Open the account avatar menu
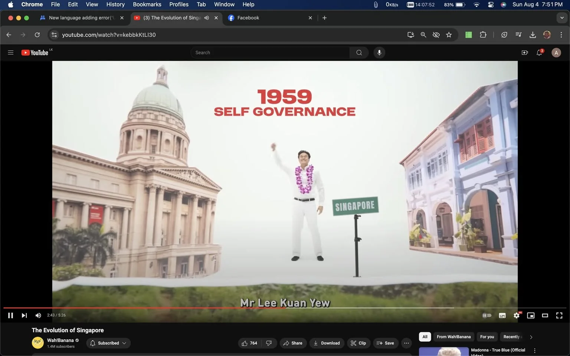Screen dimensions: 570x356 (x=556, y=53)
